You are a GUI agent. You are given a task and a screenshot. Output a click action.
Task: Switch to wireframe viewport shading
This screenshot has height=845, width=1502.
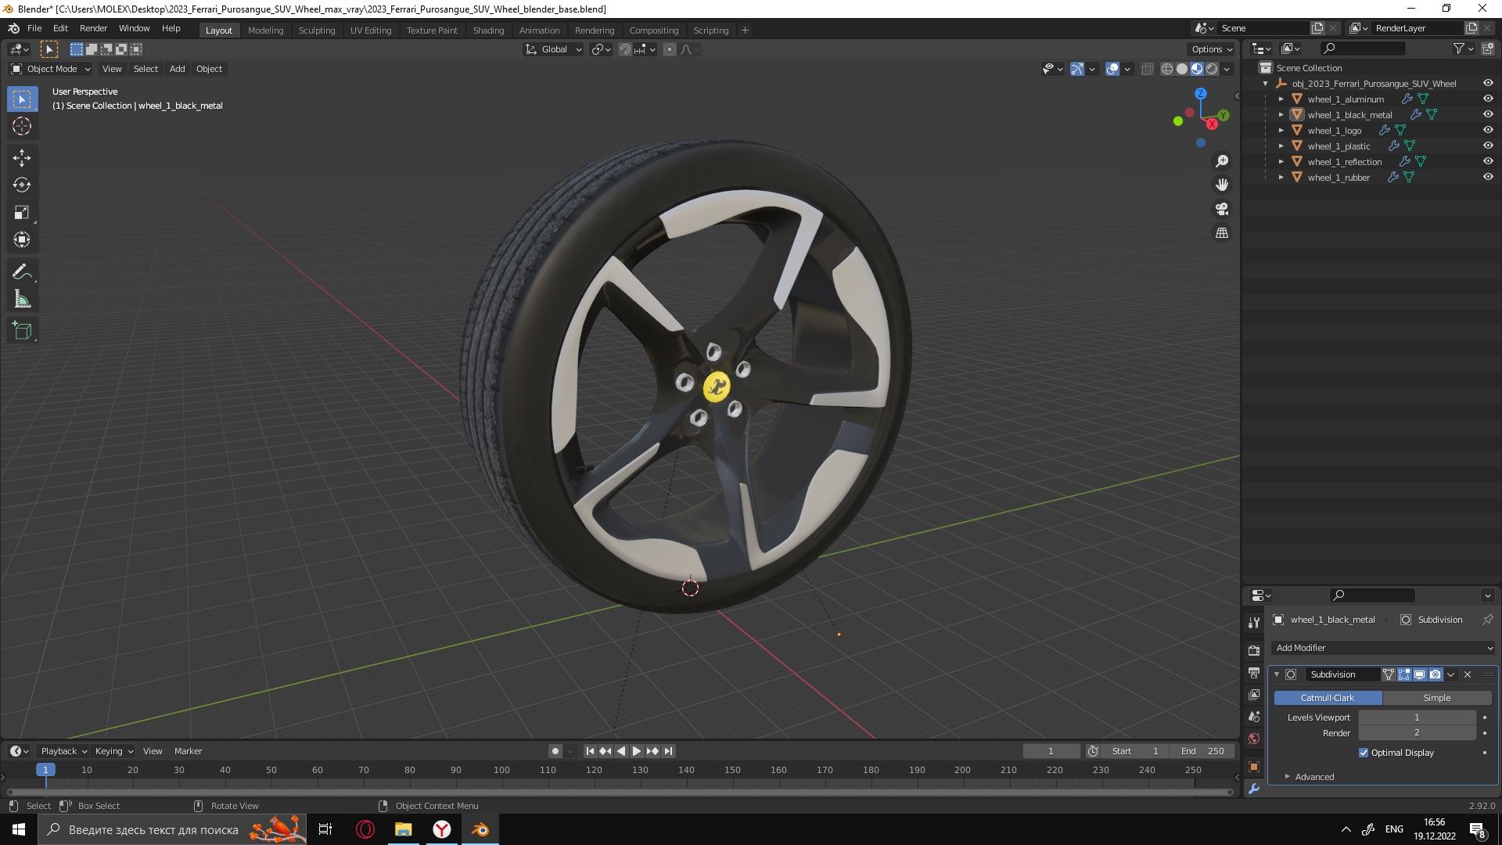tap(1167, 69)
